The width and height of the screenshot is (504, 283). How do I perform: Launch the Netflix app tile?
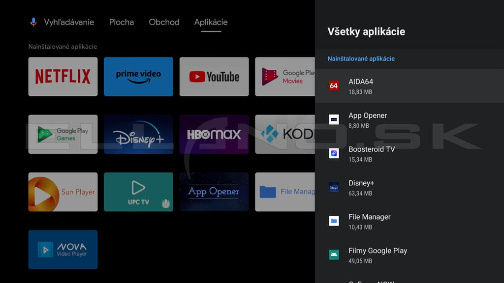tap(63, 77)
